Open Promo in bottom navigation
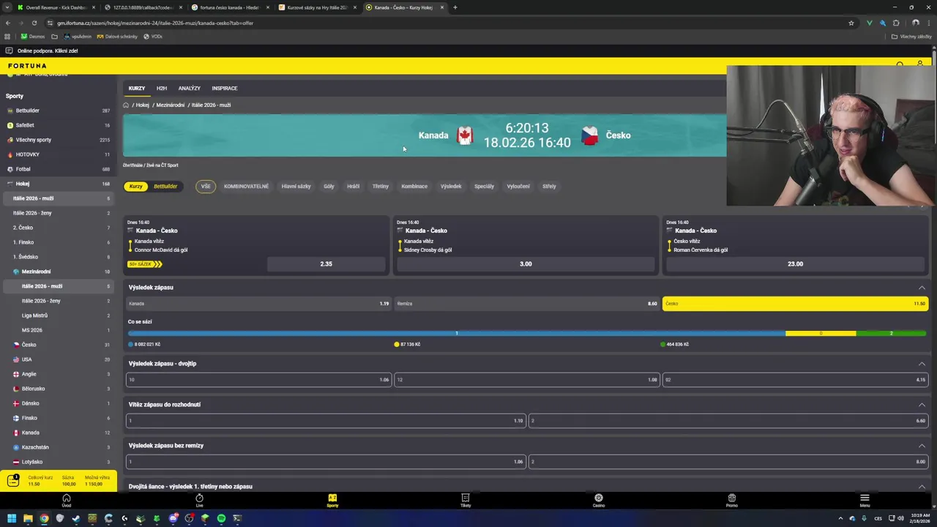937x527 pixels. coord(731,501)
